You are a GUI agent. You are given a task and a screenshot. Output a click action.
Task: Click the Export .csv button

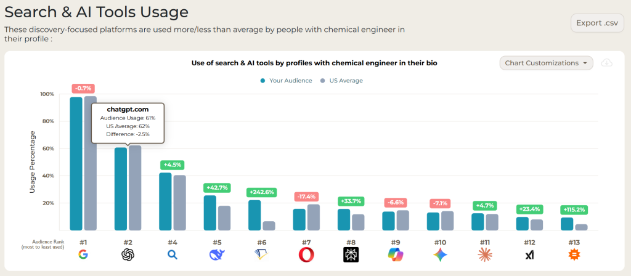[x=597, y=23]
